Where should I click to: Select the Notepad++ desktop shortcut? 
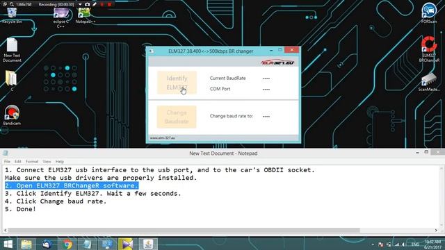(85, 15)
